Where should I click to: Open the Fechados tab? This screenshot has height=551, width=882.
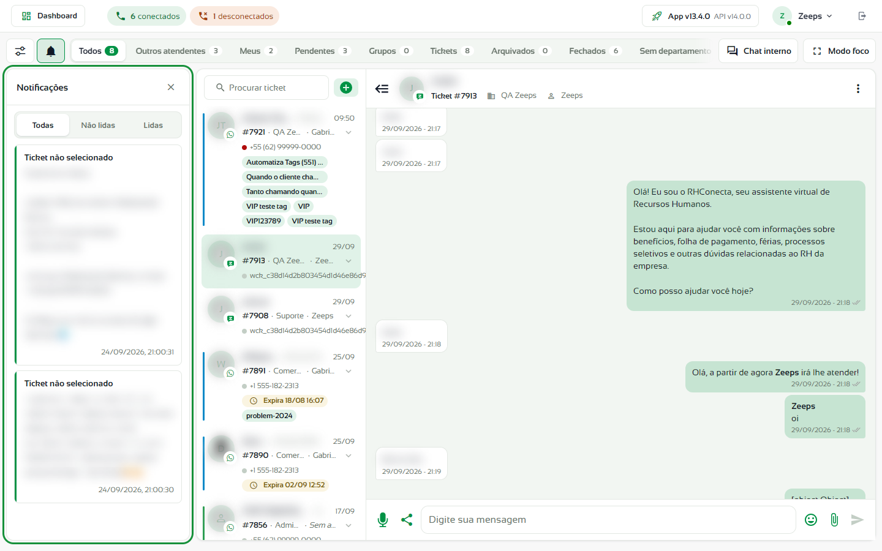point(595,51)
